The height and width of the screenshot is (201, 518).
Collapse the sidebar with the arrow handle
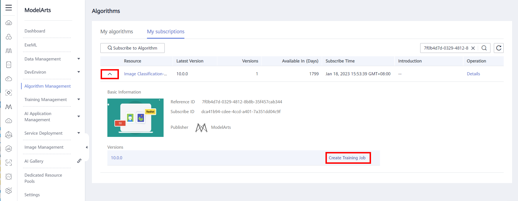pyautogui.click(x=87, y=147)
